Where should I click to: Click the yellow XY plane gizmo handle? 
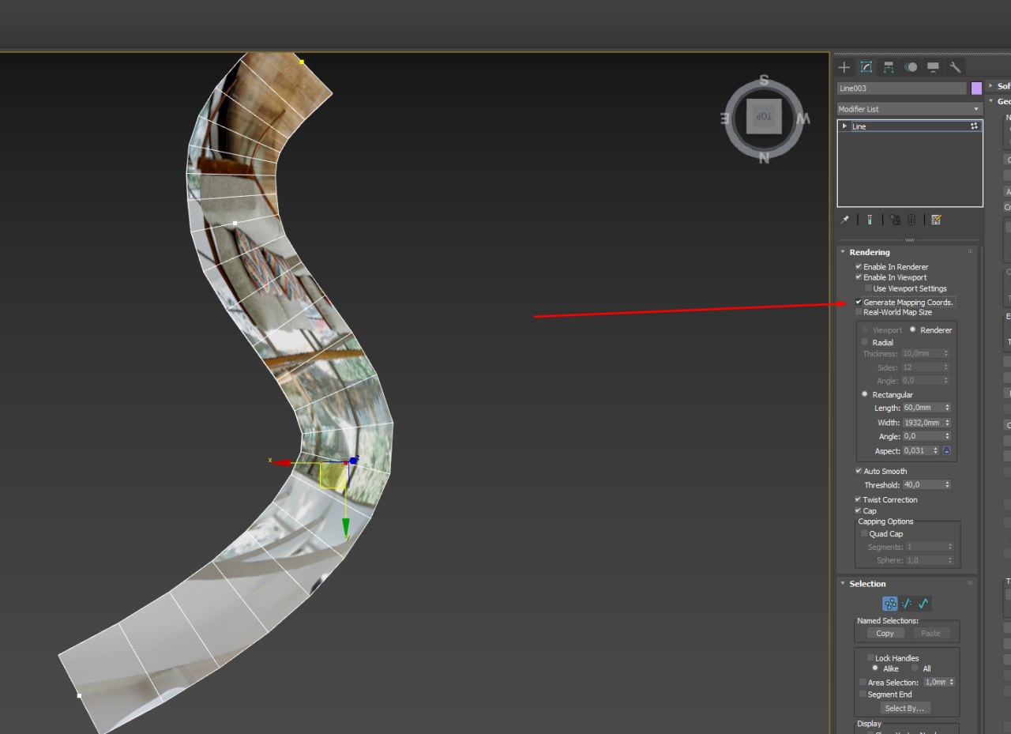[x=333, y=475]
